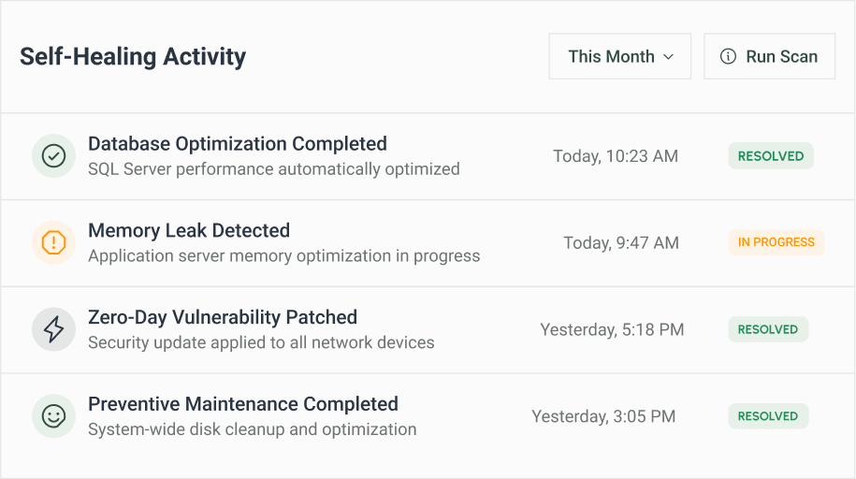This screenshot has width=856, height=479.
Task: Open Memory Leak Detected entry
Action: pos(428,243)
